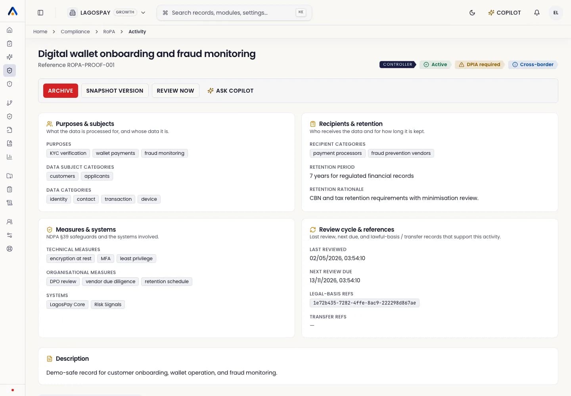571x396 pixels.
Task: Open the users icon in the sidebar
Action: click(x=10, y=222)
